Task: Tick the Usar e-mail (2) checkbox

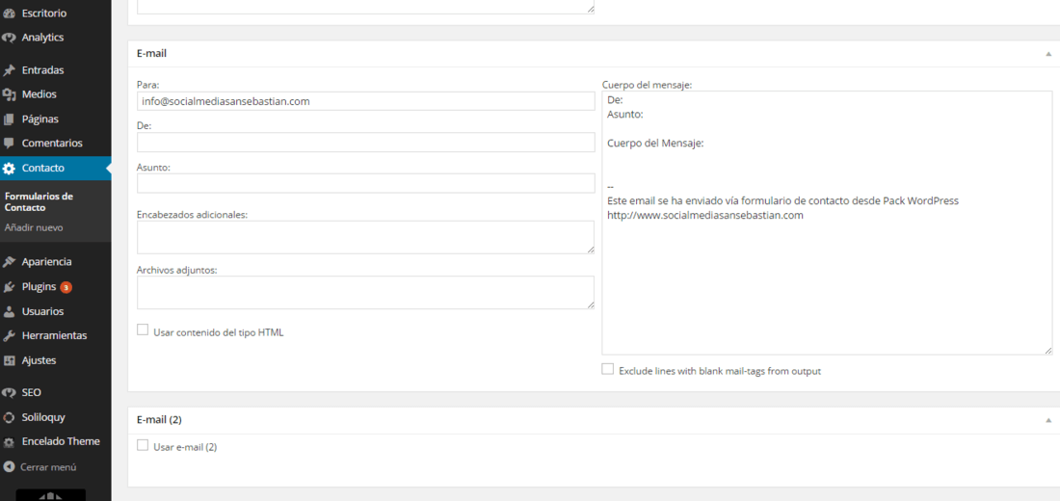Action: point(143,445)
